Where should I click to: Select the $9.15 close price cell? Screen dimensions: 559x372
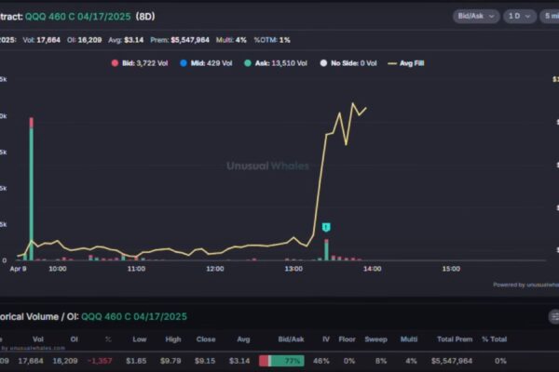pyautogui.click(x=205, y=361)
